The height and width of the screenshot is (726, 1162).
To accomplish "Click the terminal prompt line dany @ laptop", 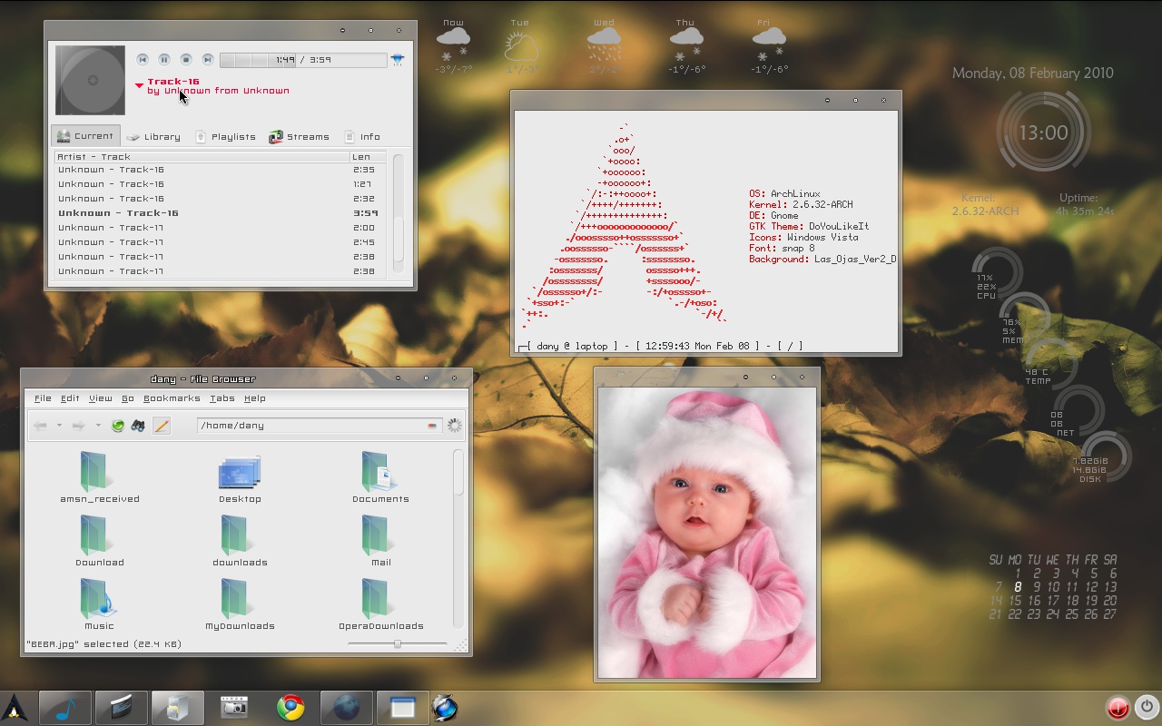I will coord(660,346).
